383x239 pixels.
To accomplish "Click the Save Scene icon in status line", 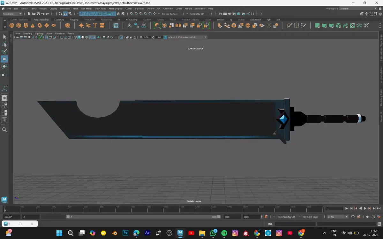I will (x=38, y=14).
